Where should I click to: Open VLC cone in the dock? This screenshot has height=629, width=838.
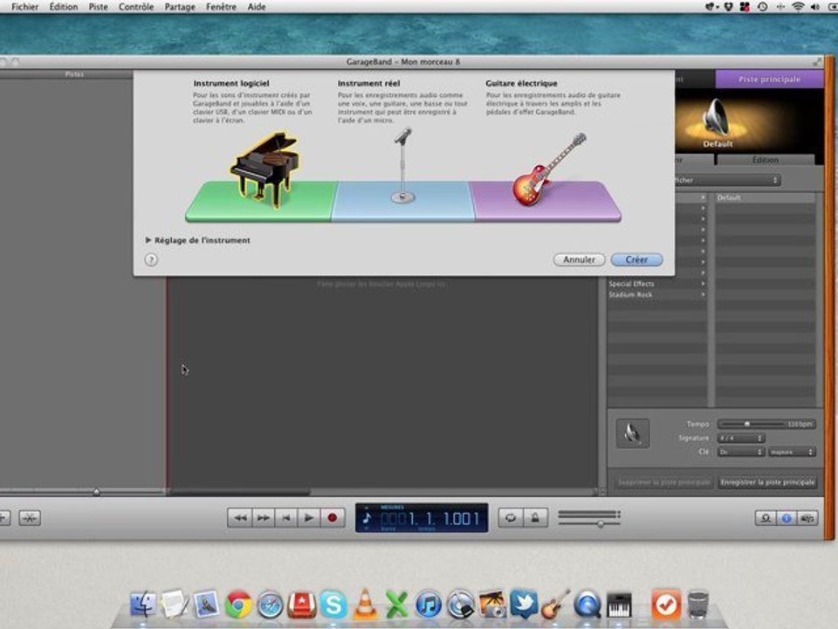pyautogui.click(x=365, y=605)
